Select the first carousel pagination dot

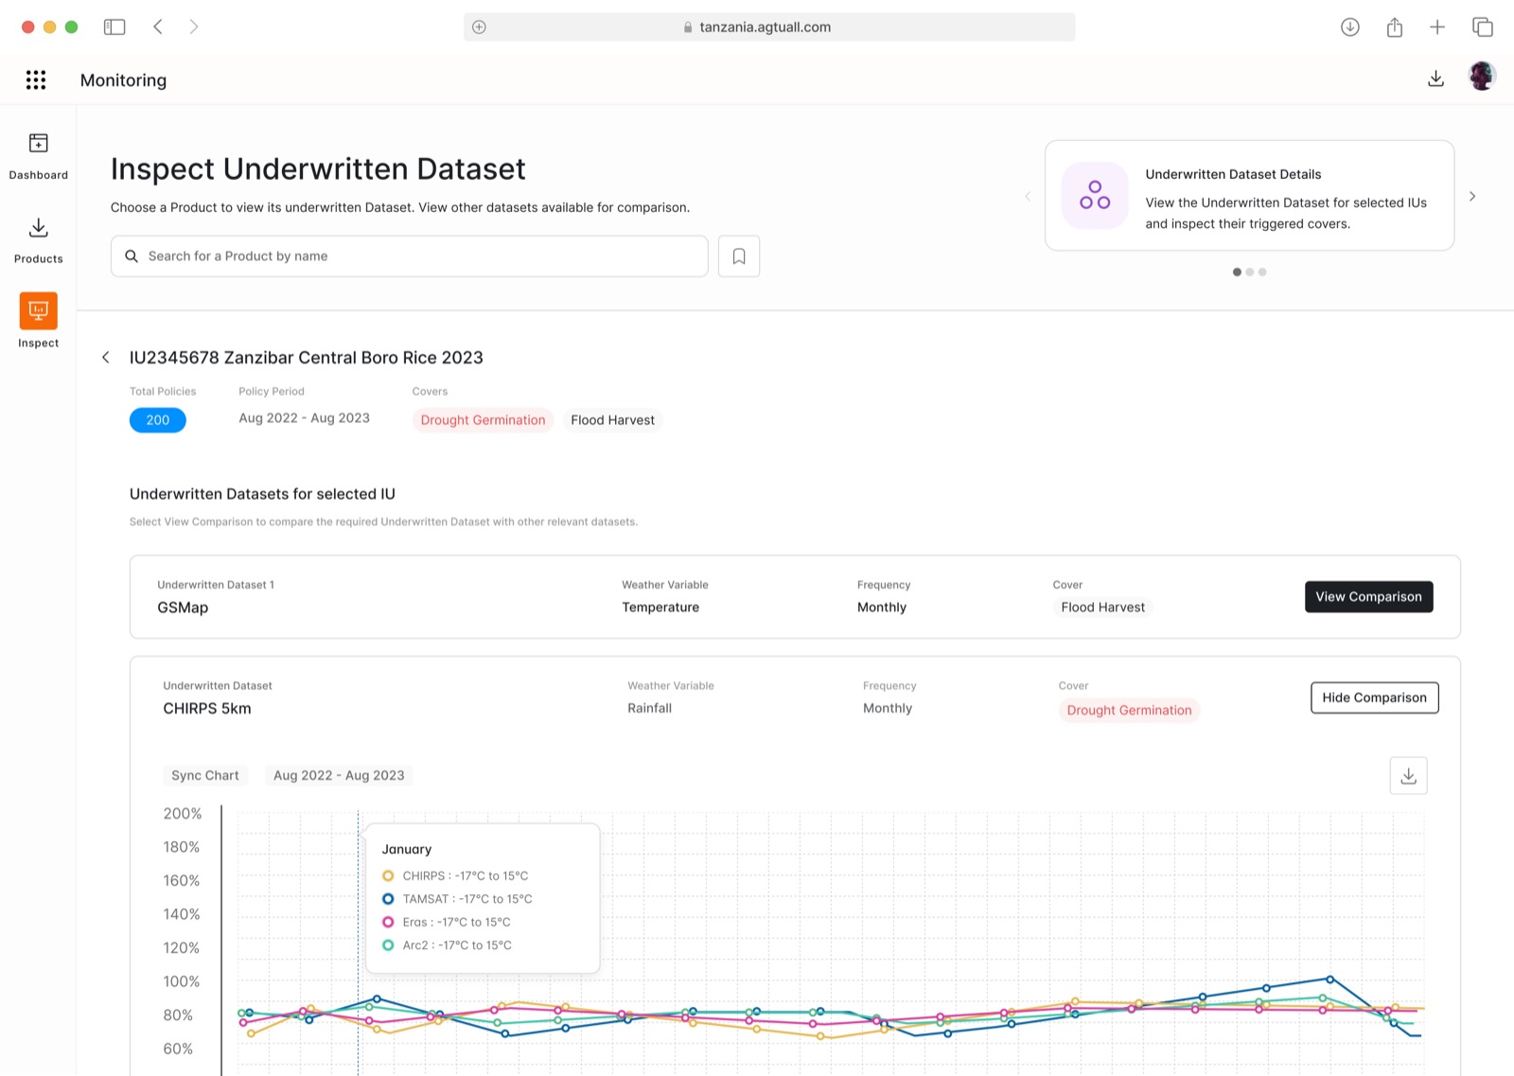[x=1237, y=273]
